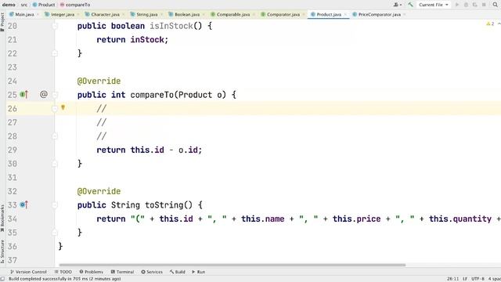
Task: Click the implements gutter icon on line 25
Action: (x=24, y=94)
